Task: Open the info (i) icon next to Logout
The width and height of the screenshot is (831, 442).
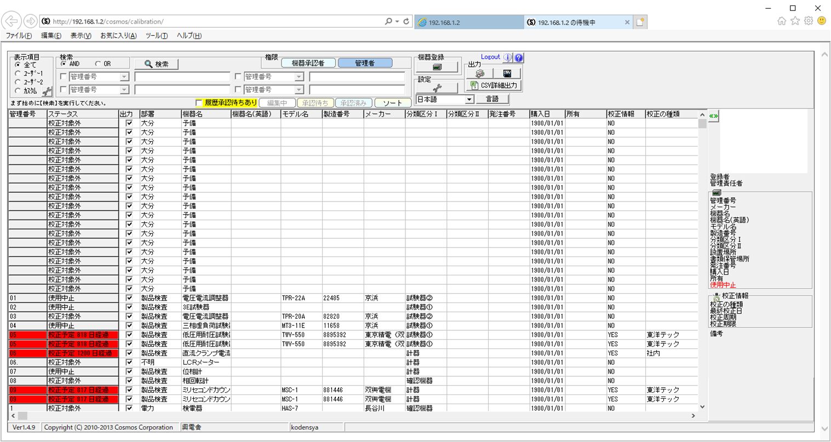Action: point(507,58)
